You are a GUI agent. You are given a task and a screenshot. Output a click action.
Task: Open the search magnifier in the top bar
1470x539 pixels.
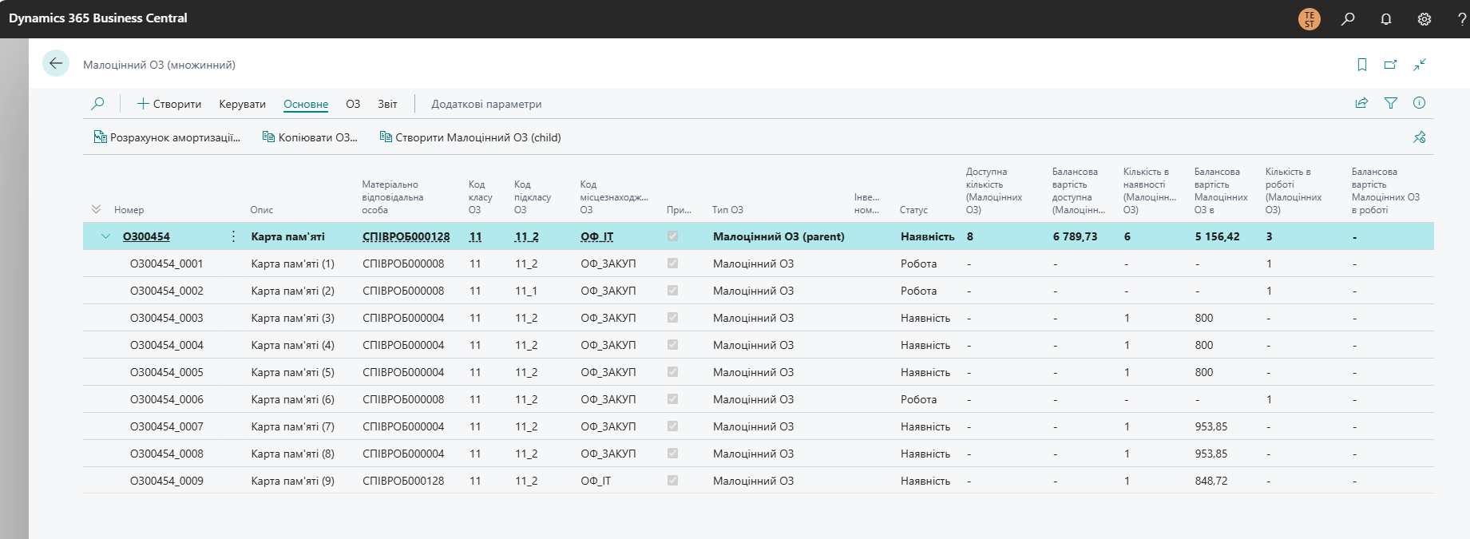pos(1348,19)
